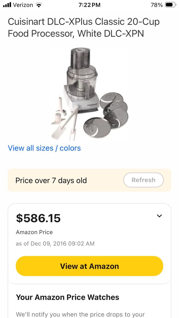Tap the cellular signal bars icon
Image resolution: width=179 pixels, height=318 pixels.
pyautogui.click(x=7, y=5)
